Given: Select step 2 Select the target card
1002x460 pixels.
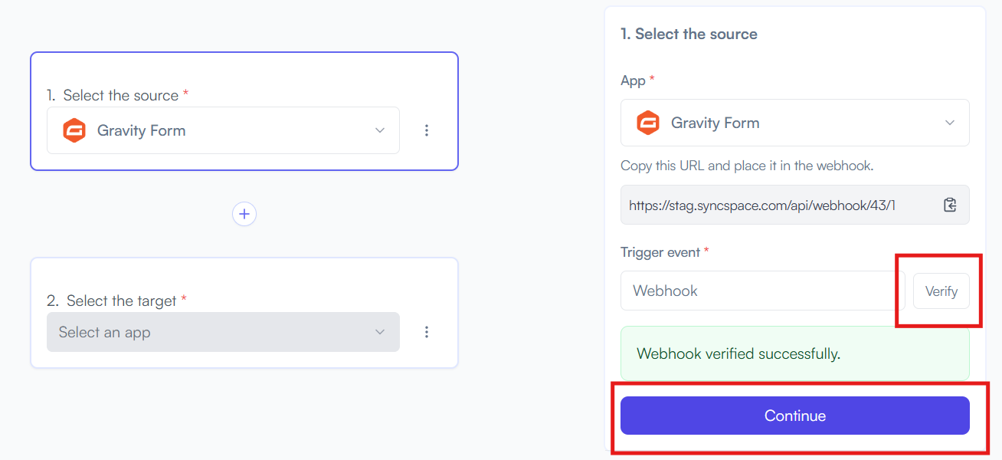Looking at the screenshot, I should tap(244, 313).
